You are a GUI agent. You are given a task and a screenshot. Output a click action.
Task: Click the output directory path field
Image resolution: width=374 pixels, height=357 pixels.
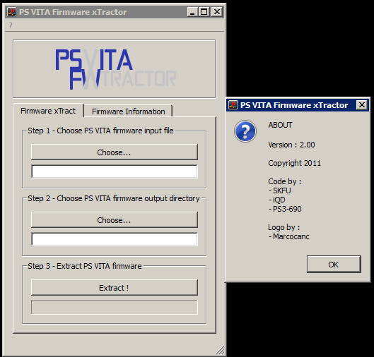point(115,239)
